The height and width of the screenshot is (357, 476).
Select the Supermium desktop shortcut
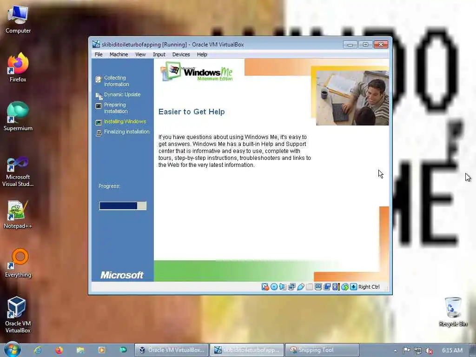click(x=18, y=116)
